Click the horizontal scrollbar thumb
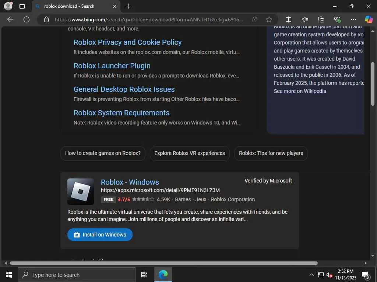Viewport: 377px width, 282px height. pos(164,263)
